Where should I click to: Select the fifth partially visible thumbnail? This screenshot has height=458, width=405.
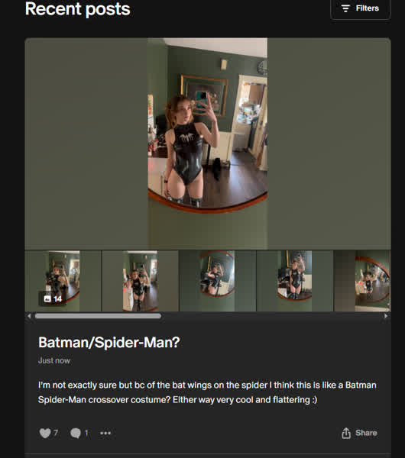[x=363, y=281]
